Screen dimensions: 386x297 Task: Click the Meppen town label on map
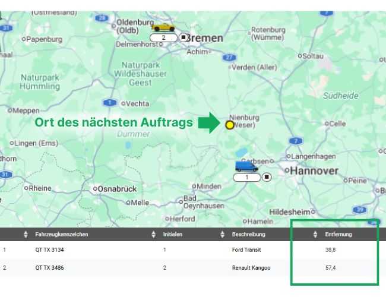point(26,110)
